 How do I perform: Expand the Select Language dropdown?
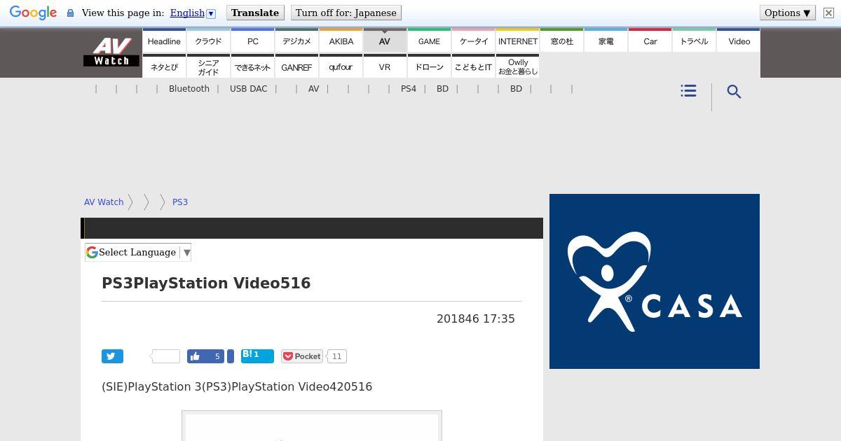click(x=138, y=252)
